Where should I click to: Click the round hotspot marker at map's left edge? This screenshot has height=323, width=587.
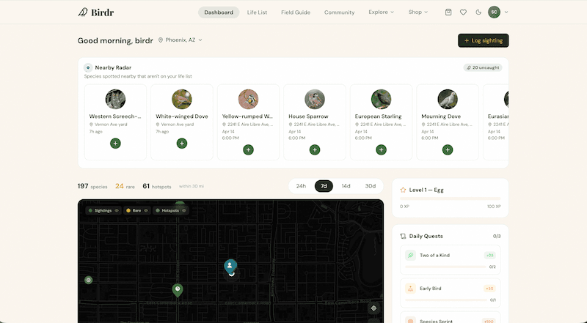point(88,280)
